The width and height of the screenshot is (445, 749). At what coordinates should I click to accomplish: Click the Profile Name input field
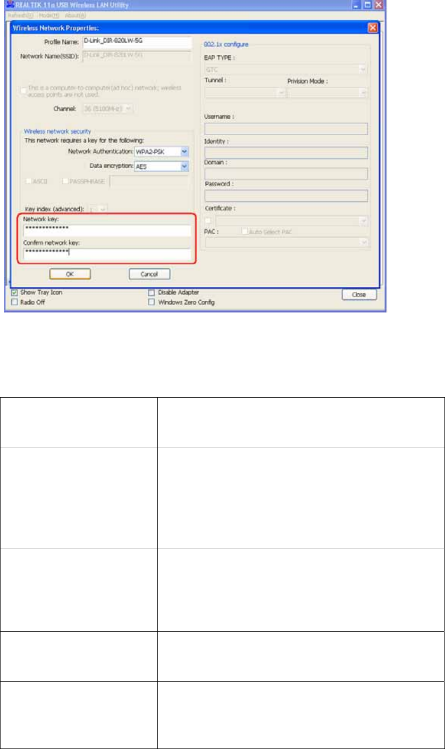click(x=136, y=42)
